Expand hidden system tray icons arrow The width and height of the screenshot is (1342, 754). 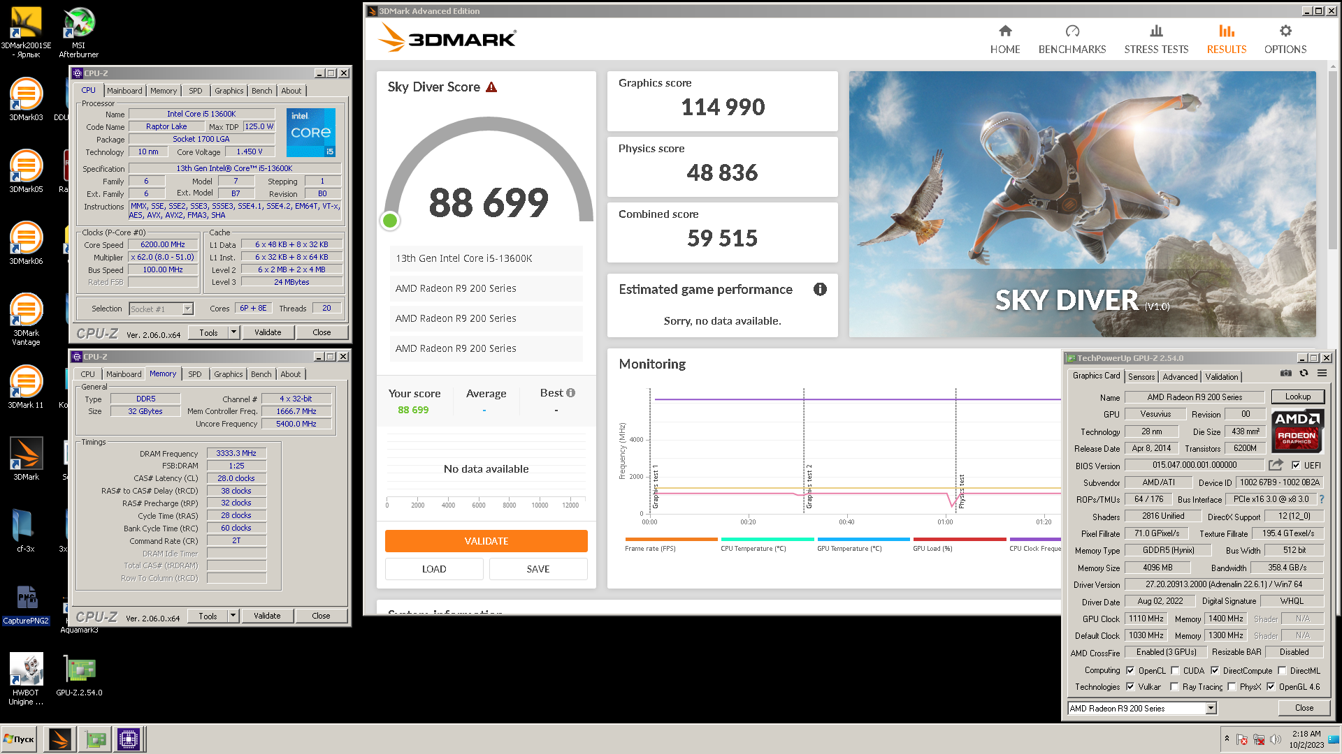coord(1227,739)
